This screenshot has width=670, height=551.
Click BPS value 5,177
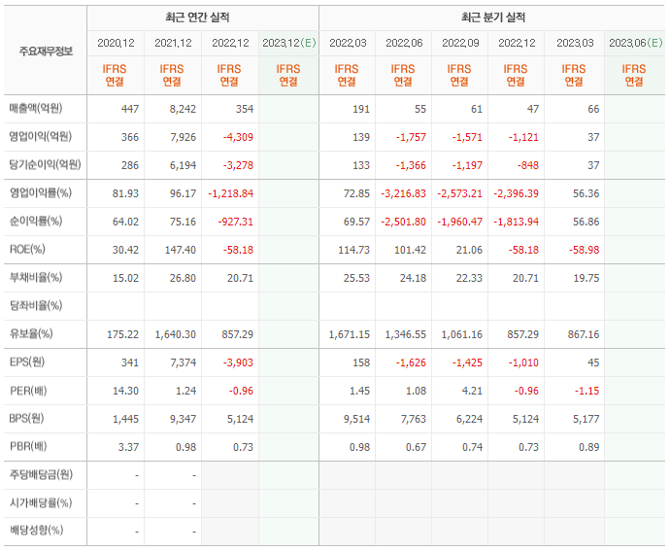click(586, 419)
